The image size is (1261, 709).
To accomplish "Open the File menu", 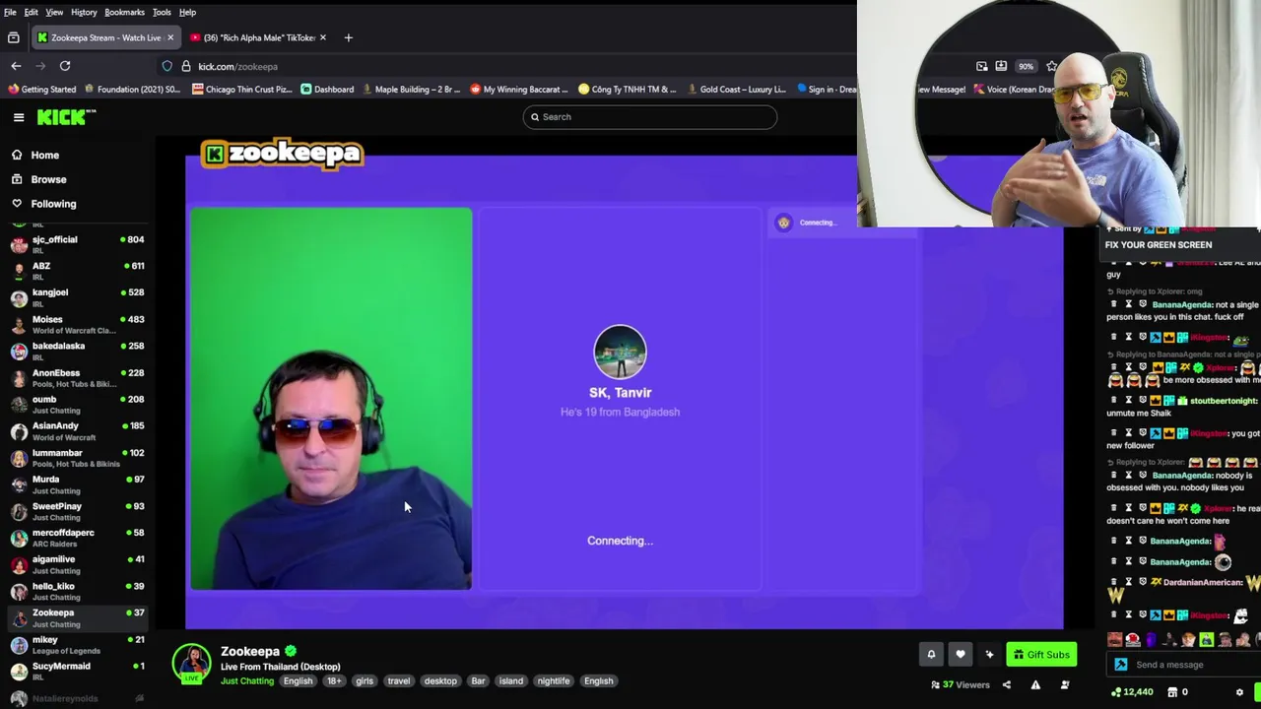I will (10, 12).
